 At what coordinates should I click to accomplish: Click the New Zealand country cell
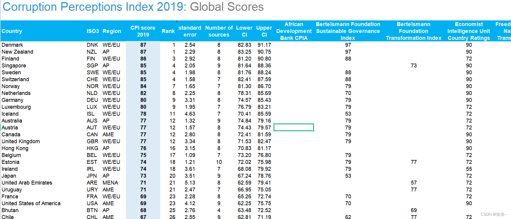[17, 52]
